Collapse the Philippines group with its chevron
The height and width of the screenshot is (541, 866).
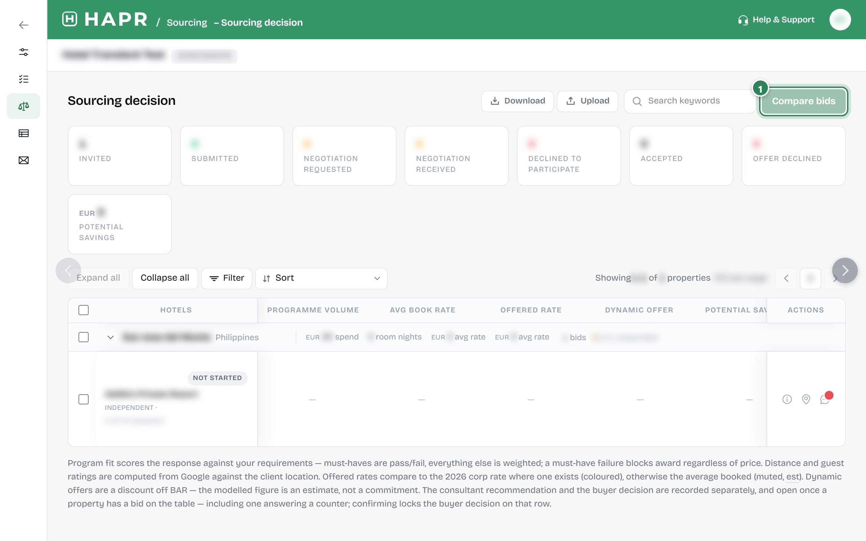(x=111, y=337)
